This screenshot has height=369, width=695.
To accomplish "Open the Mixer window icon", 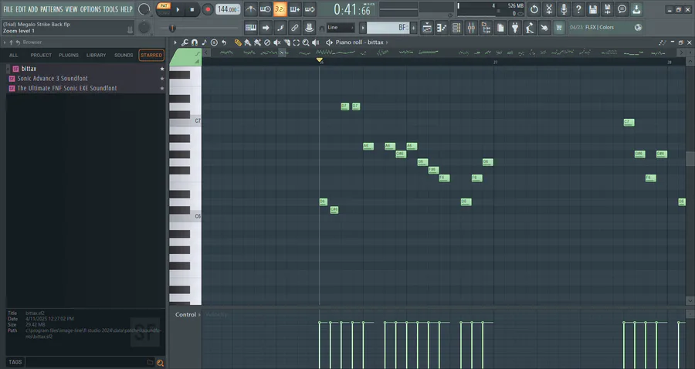I will tap(471, 28).
